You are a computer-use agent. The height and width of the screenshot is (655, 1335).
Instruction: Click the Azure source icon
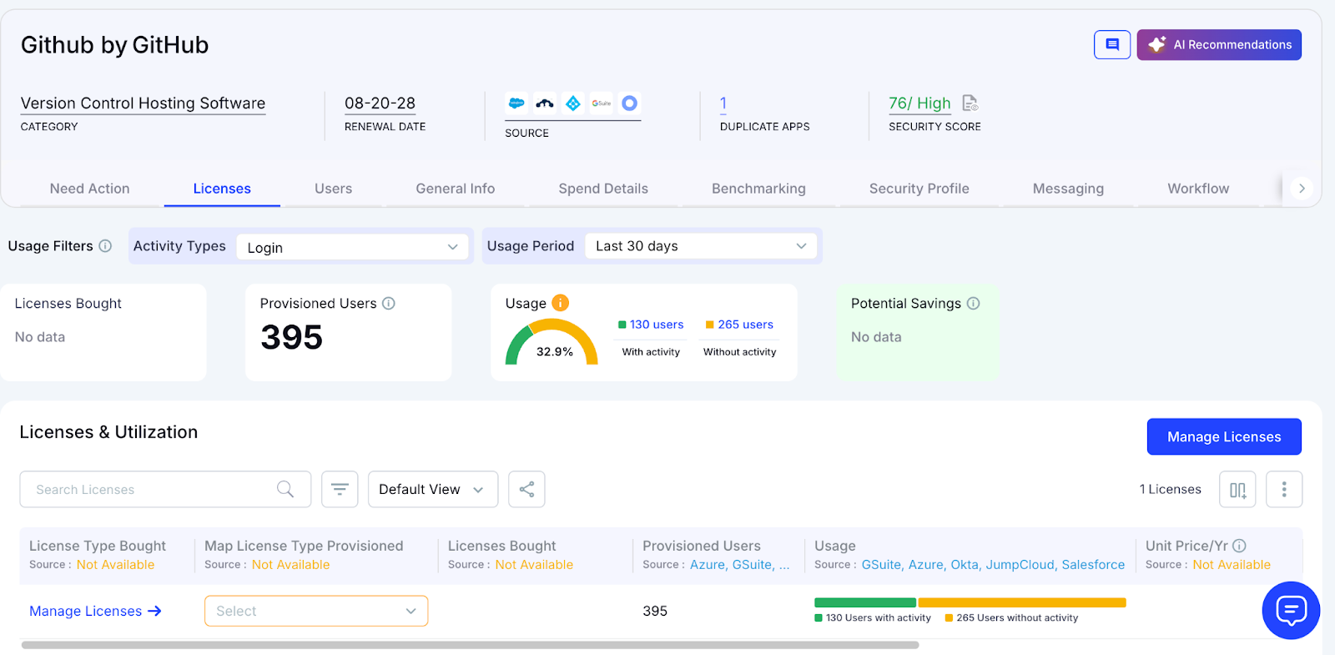(573, 103)
